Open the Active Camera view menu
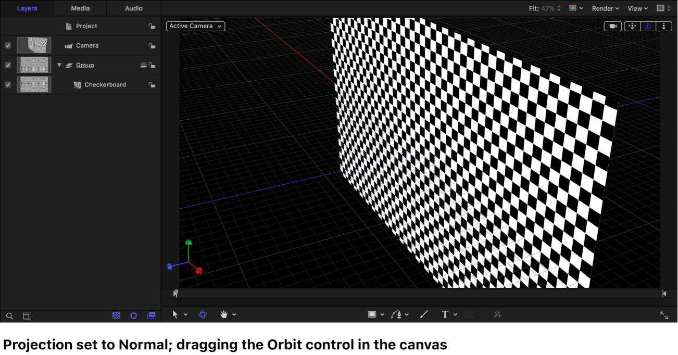 [195, 26]
